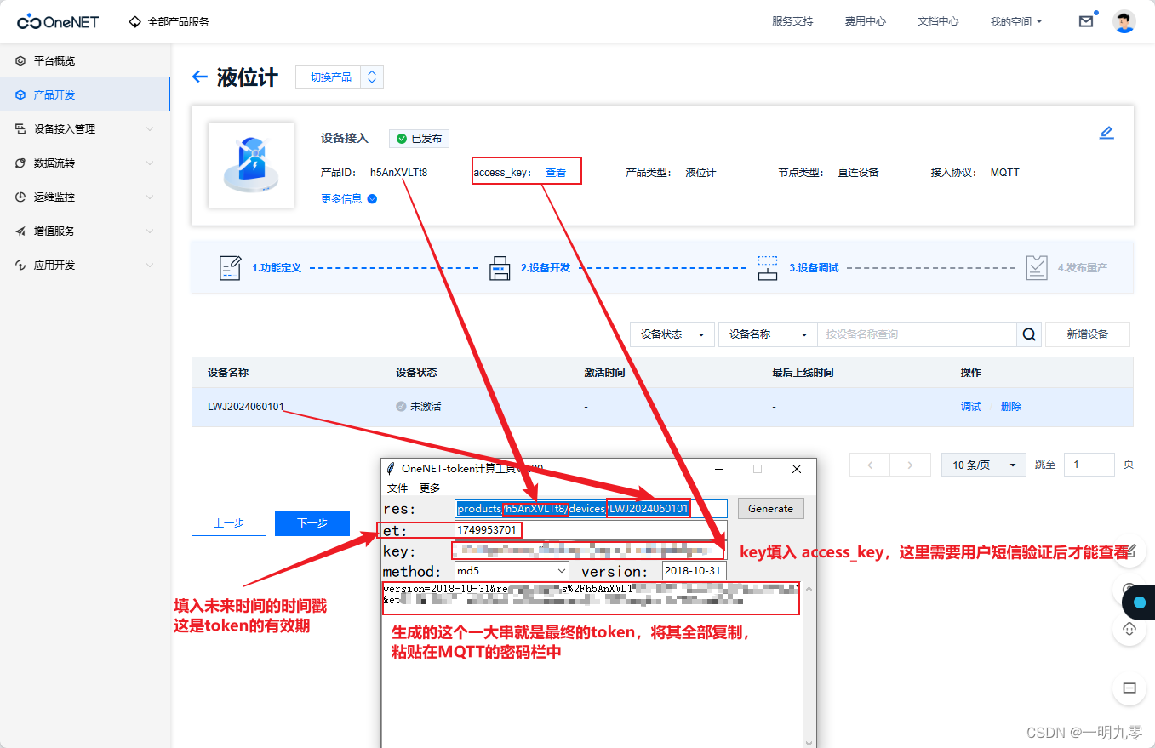Click the version field showing 2018-10-31
1155x748 pixels.
tap(694, 571)
